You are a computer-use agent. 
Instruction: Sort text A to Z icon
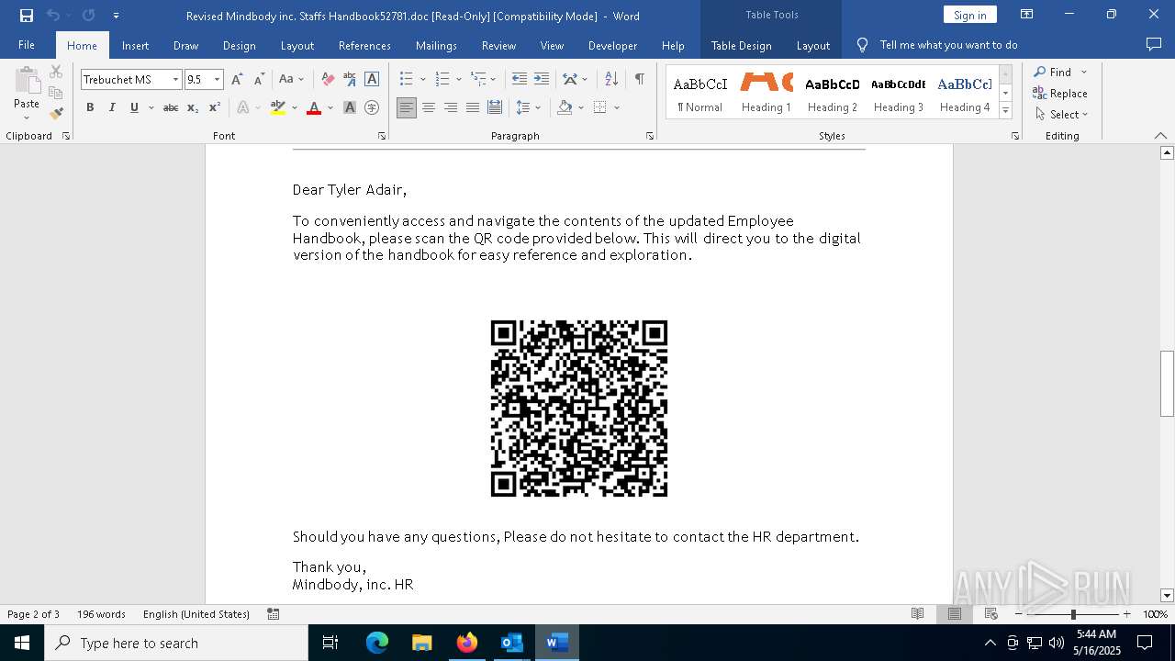pyautogui.click(x=612, y=80)
